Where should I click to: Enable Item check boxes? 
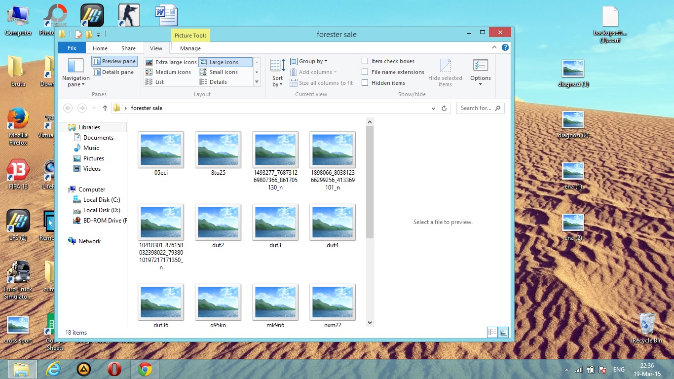click(x=365, y=61)
